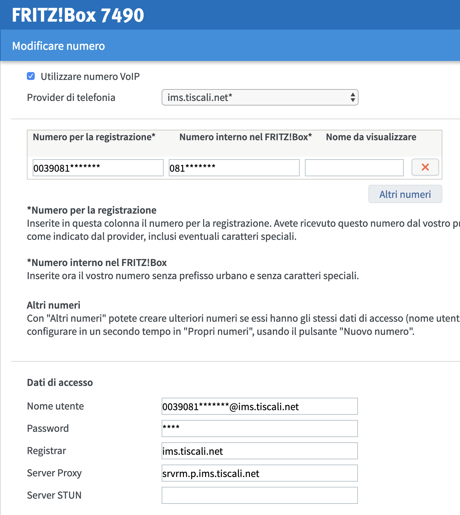Select the Numero interno nel FRITZ!Box field

pyautogui.click(x=234, y=168)
